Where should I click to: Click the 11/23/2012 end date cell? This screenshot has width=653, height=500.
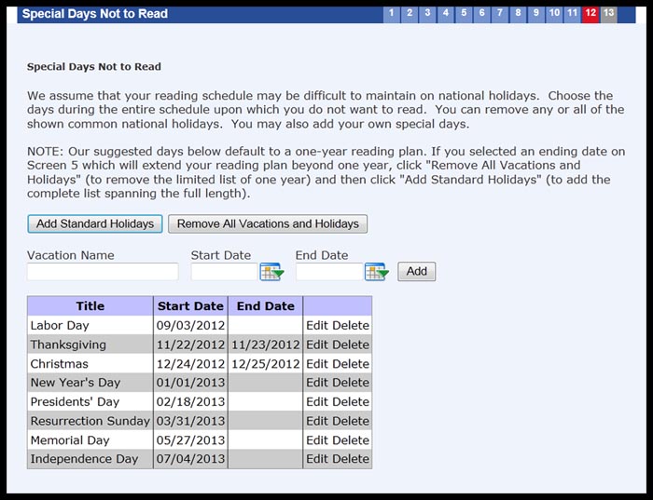(266, 345)
